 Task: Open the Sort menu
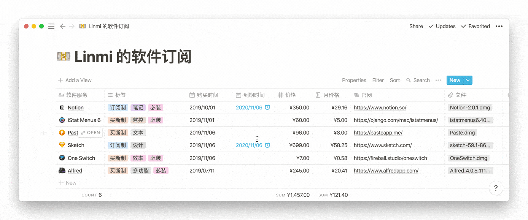tap(395, 80)
